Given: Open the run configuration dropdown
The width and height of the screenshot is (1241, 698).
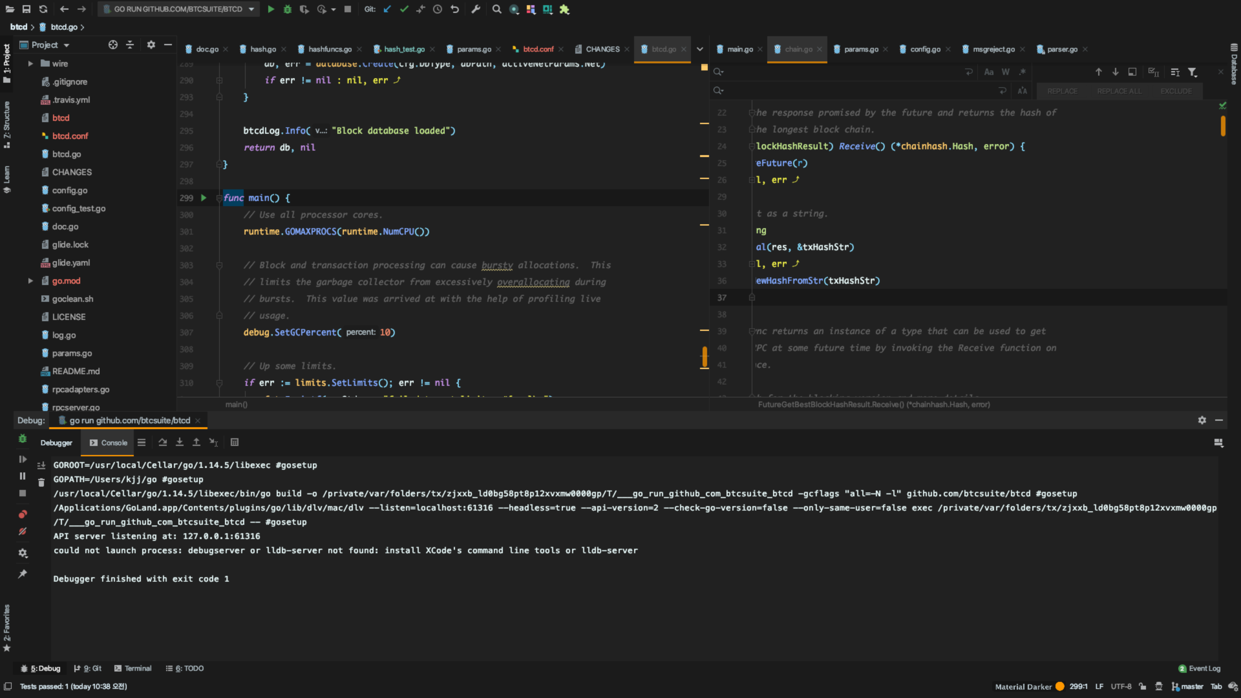Looking at the screenshot, I should point(178,9).
